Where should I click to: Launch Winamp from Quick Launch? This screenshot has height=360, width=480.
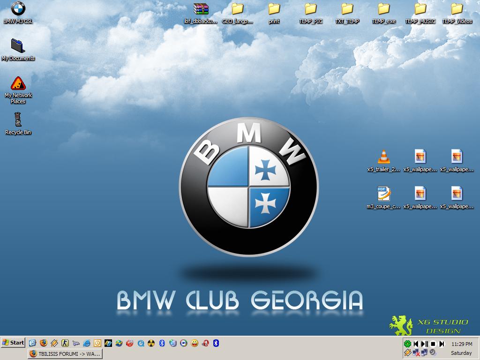click(x=54, y=343)
